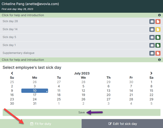Pick July 13 in the calendar

108,90
